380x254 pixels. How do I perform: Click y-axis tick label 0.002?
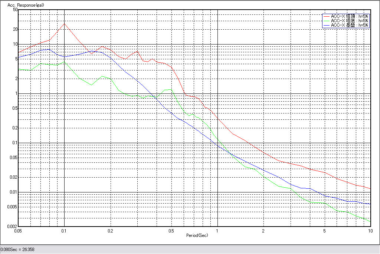(x=12, y=226)
